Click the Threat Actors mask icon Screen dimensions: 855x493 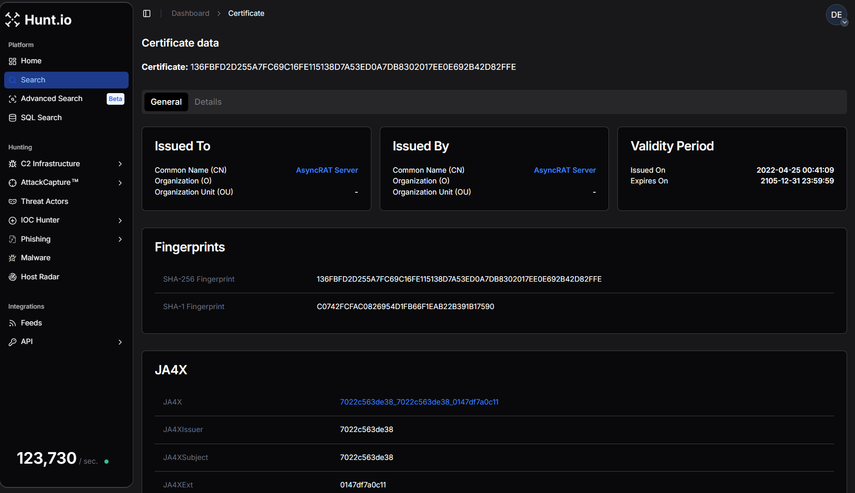[x=13, y=202]
